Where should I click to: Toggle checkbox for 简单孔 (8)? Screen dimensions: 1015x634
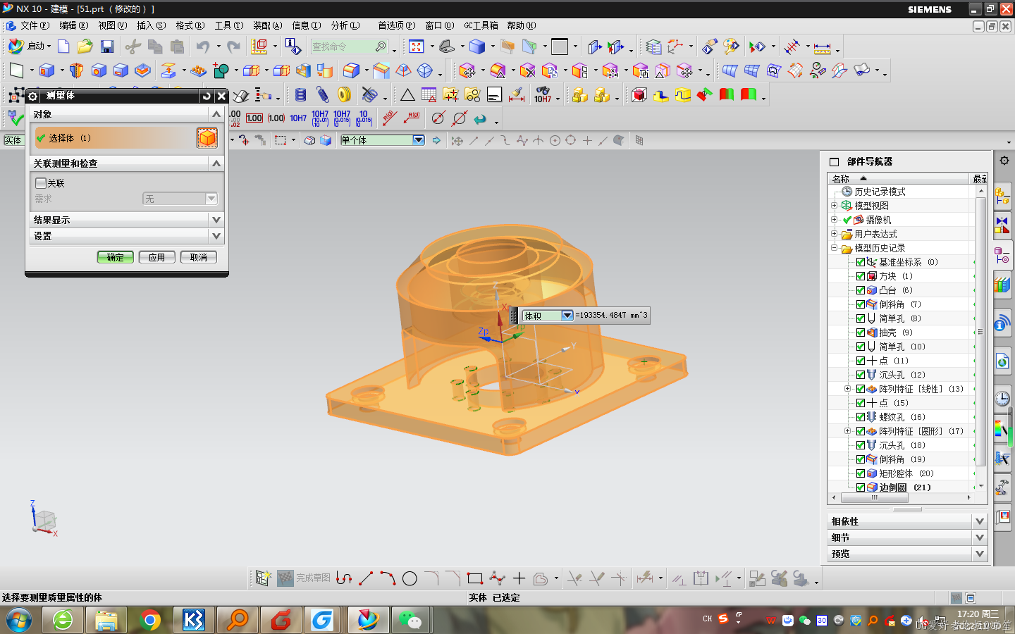point(861,318)
